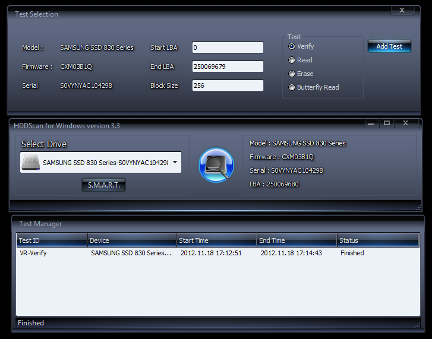Click the Start LBA input field
The height and width of the screenshot is (339, 432).
228,47
